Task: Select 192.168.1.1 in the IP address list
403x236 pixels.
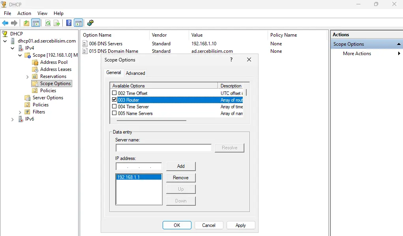Action: click(x=139, y=177)
